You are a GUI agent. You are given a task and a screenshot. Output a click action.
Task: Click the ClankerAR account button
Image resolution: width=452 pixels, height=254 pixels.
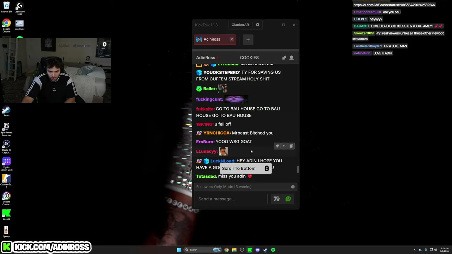click(x=240, y=25)
